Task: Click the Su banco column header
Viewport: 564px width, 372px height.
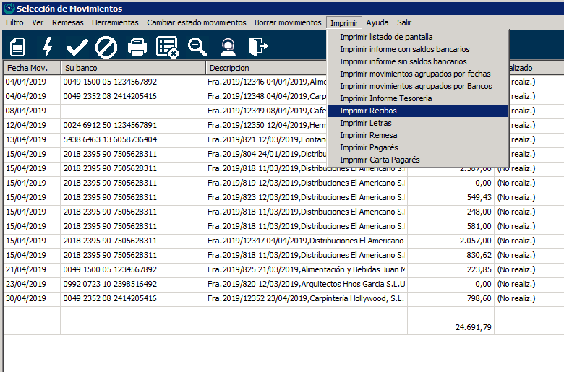Action: [132, 67]
